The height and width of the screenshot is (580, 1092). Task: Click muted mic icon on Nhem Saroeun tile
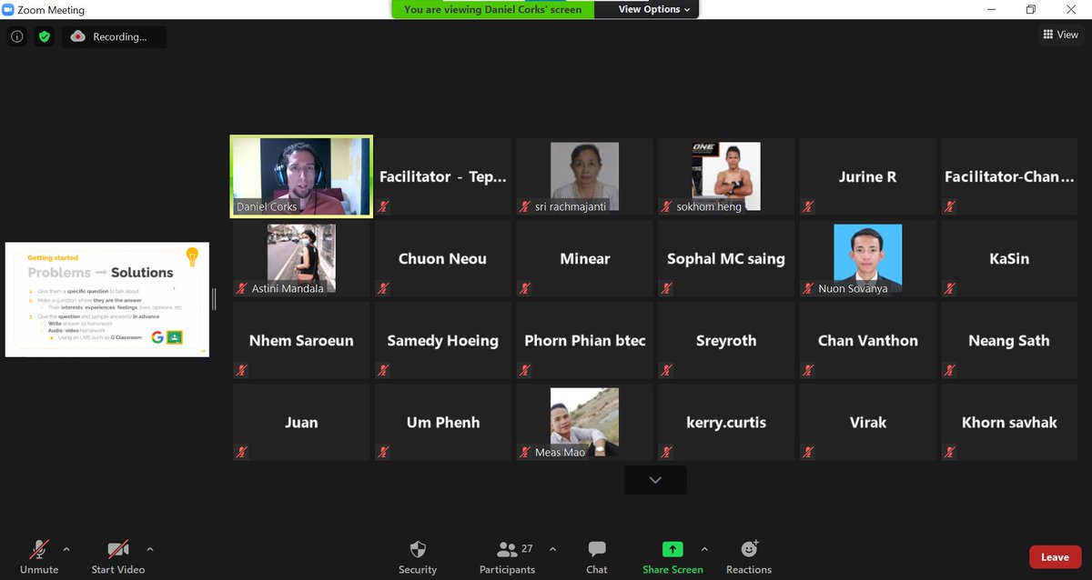[x=242, y=370]
